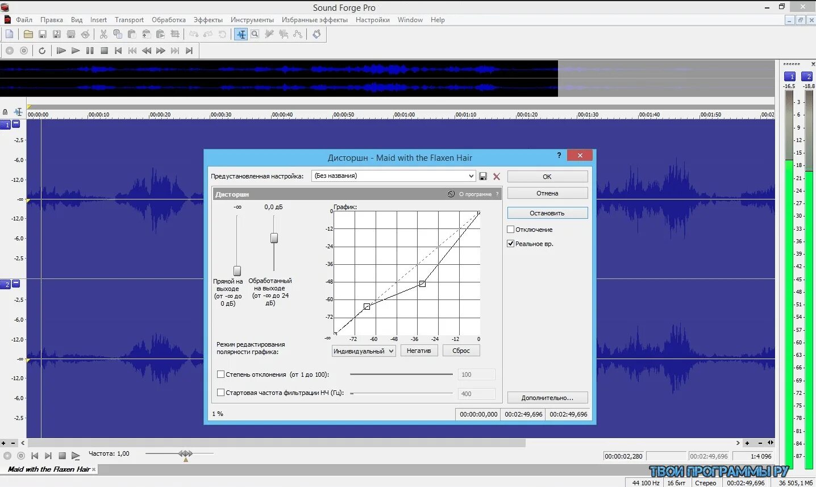Click the Rewind icon
The width and height of the screenshot is (816, 487).
coord(147,51)
